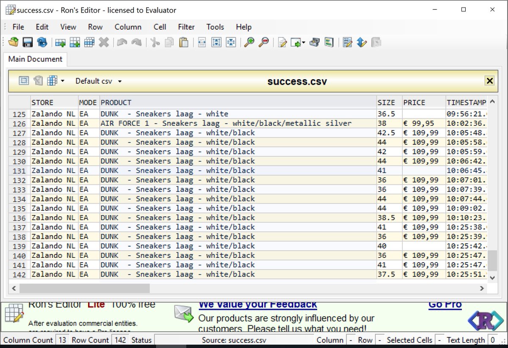Click the horizontal scrollbar right arrow
The height and width of the screenshot is (348, 508).
(x=482, y=288)
